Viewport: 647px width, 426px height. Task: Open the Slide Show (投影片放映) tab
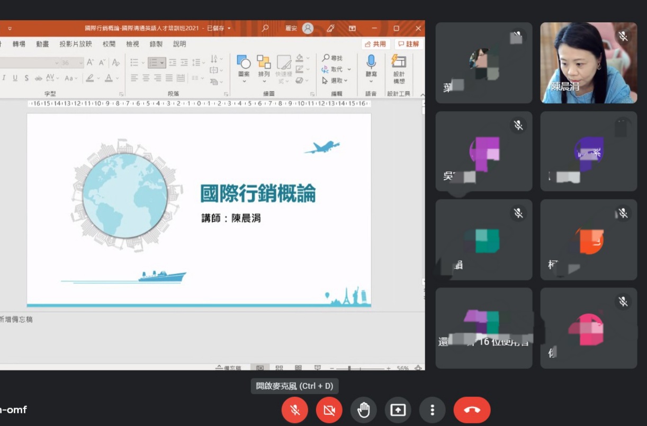click(76, 44)
